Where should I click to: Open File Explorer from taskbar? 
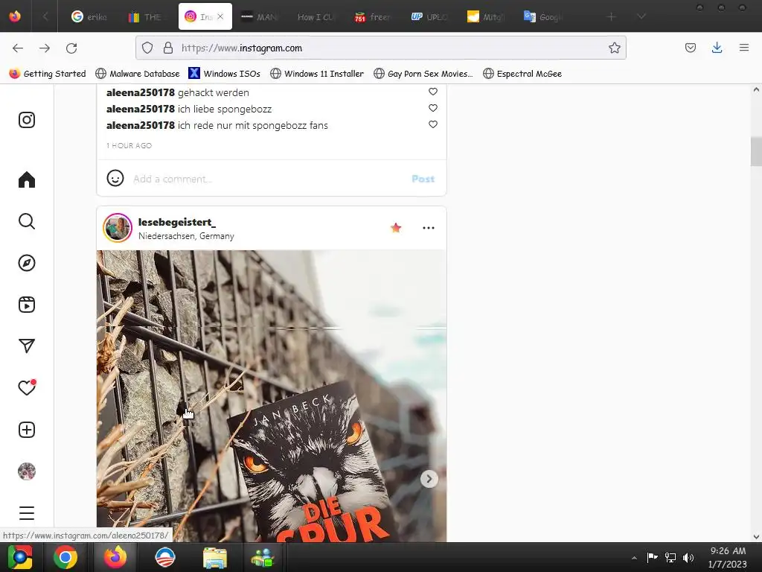(x=215, y=557)
